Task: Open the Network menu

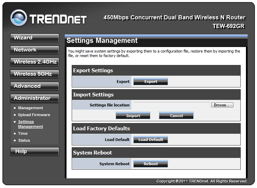Action: (x=35, y=50)
